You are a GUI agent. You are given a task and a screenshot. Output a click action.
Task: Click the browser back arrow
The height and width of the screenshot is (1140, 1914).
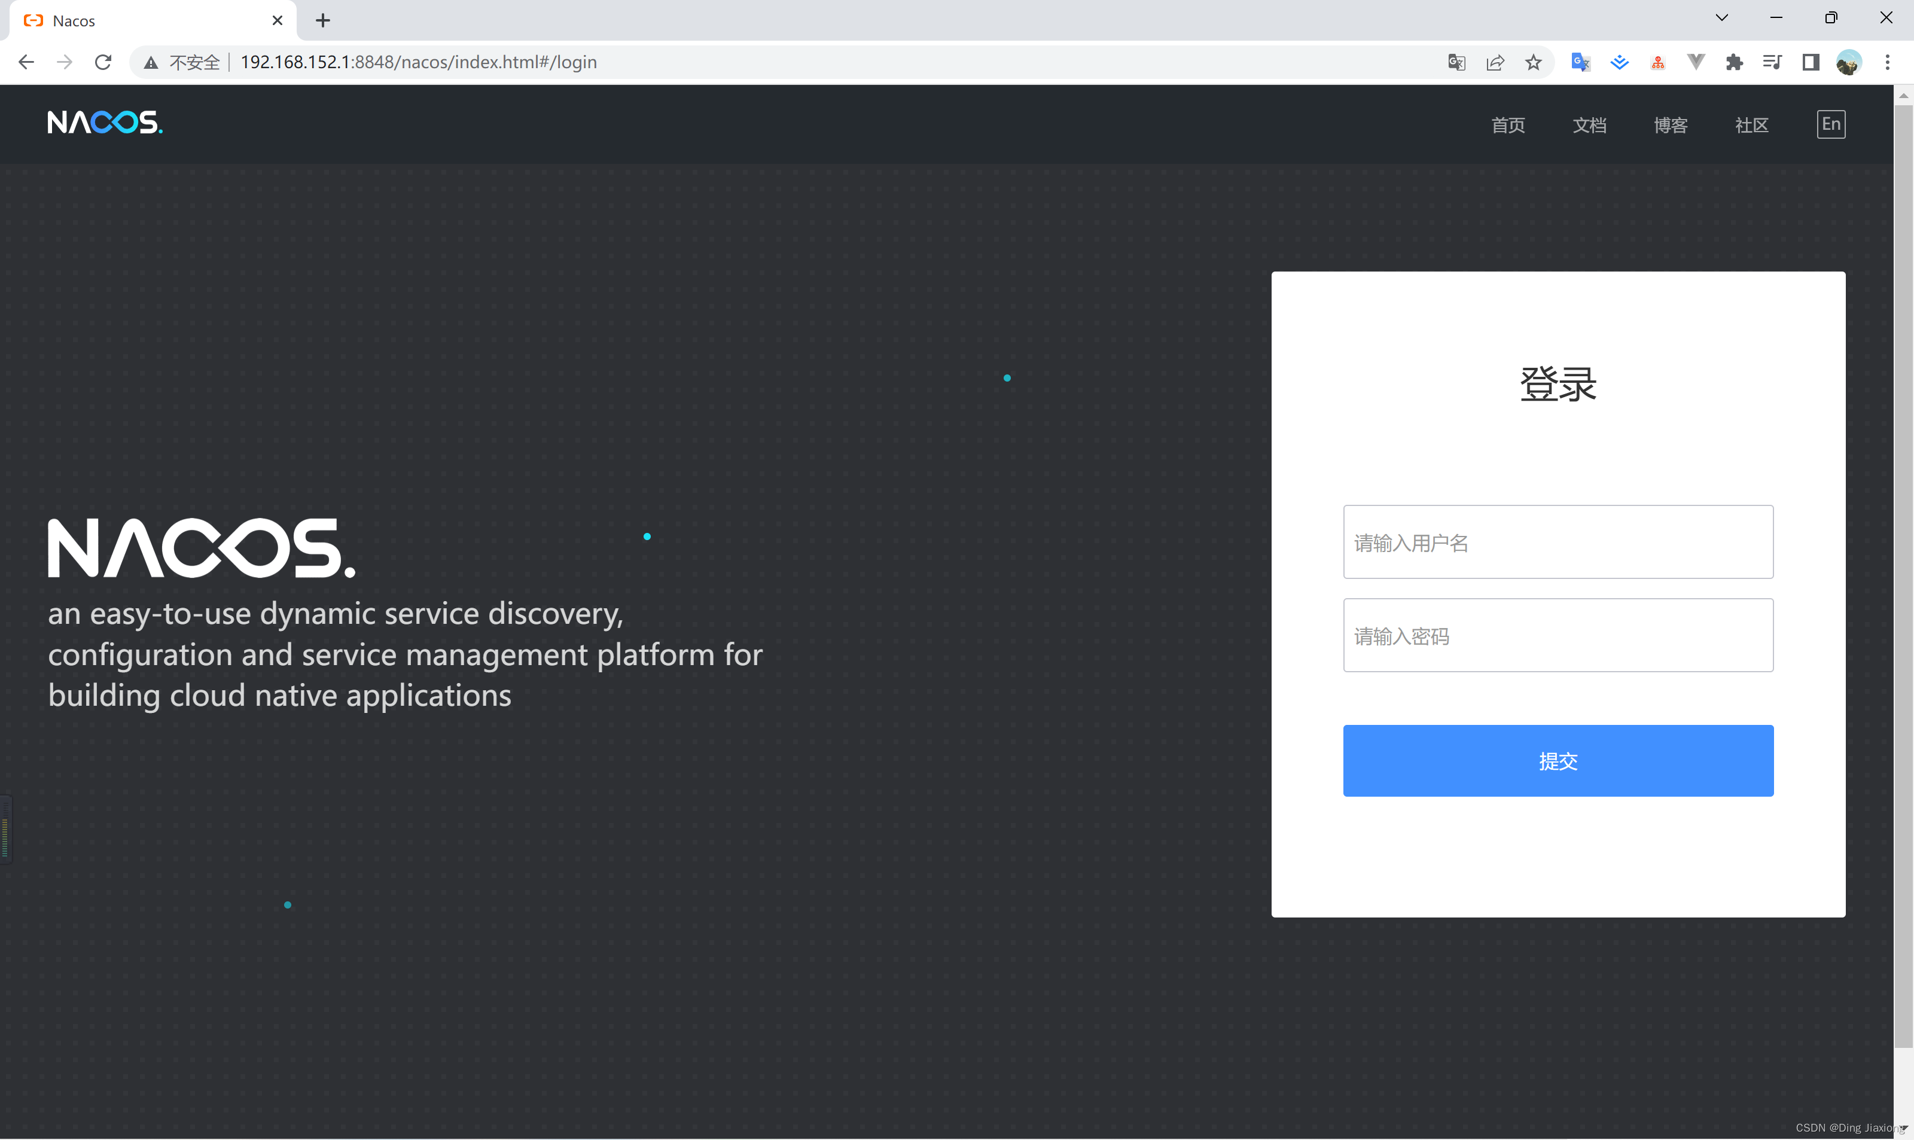[26, 62]
